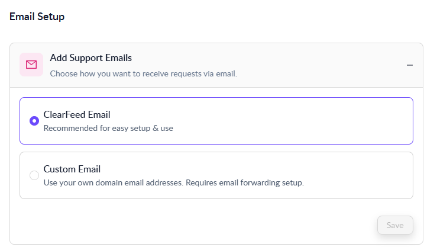This screenshot has width=437, height=250.
Task: Select the ClearFeed Email radio button
Action: tap(34, 121)
